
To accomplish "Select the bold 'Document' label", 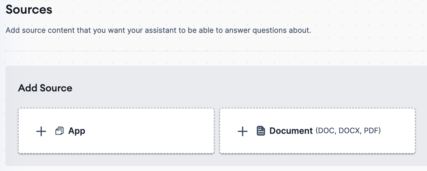I will [291, 131].
